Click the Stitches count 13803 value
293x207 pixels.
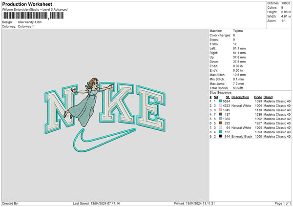click(286, 4)
